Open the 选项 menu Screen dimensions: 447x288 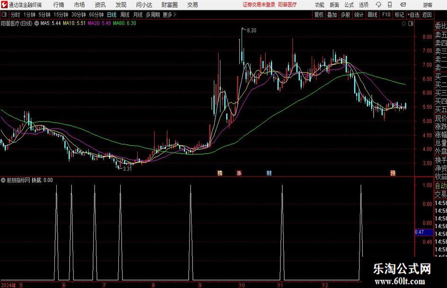click(363, 5)
